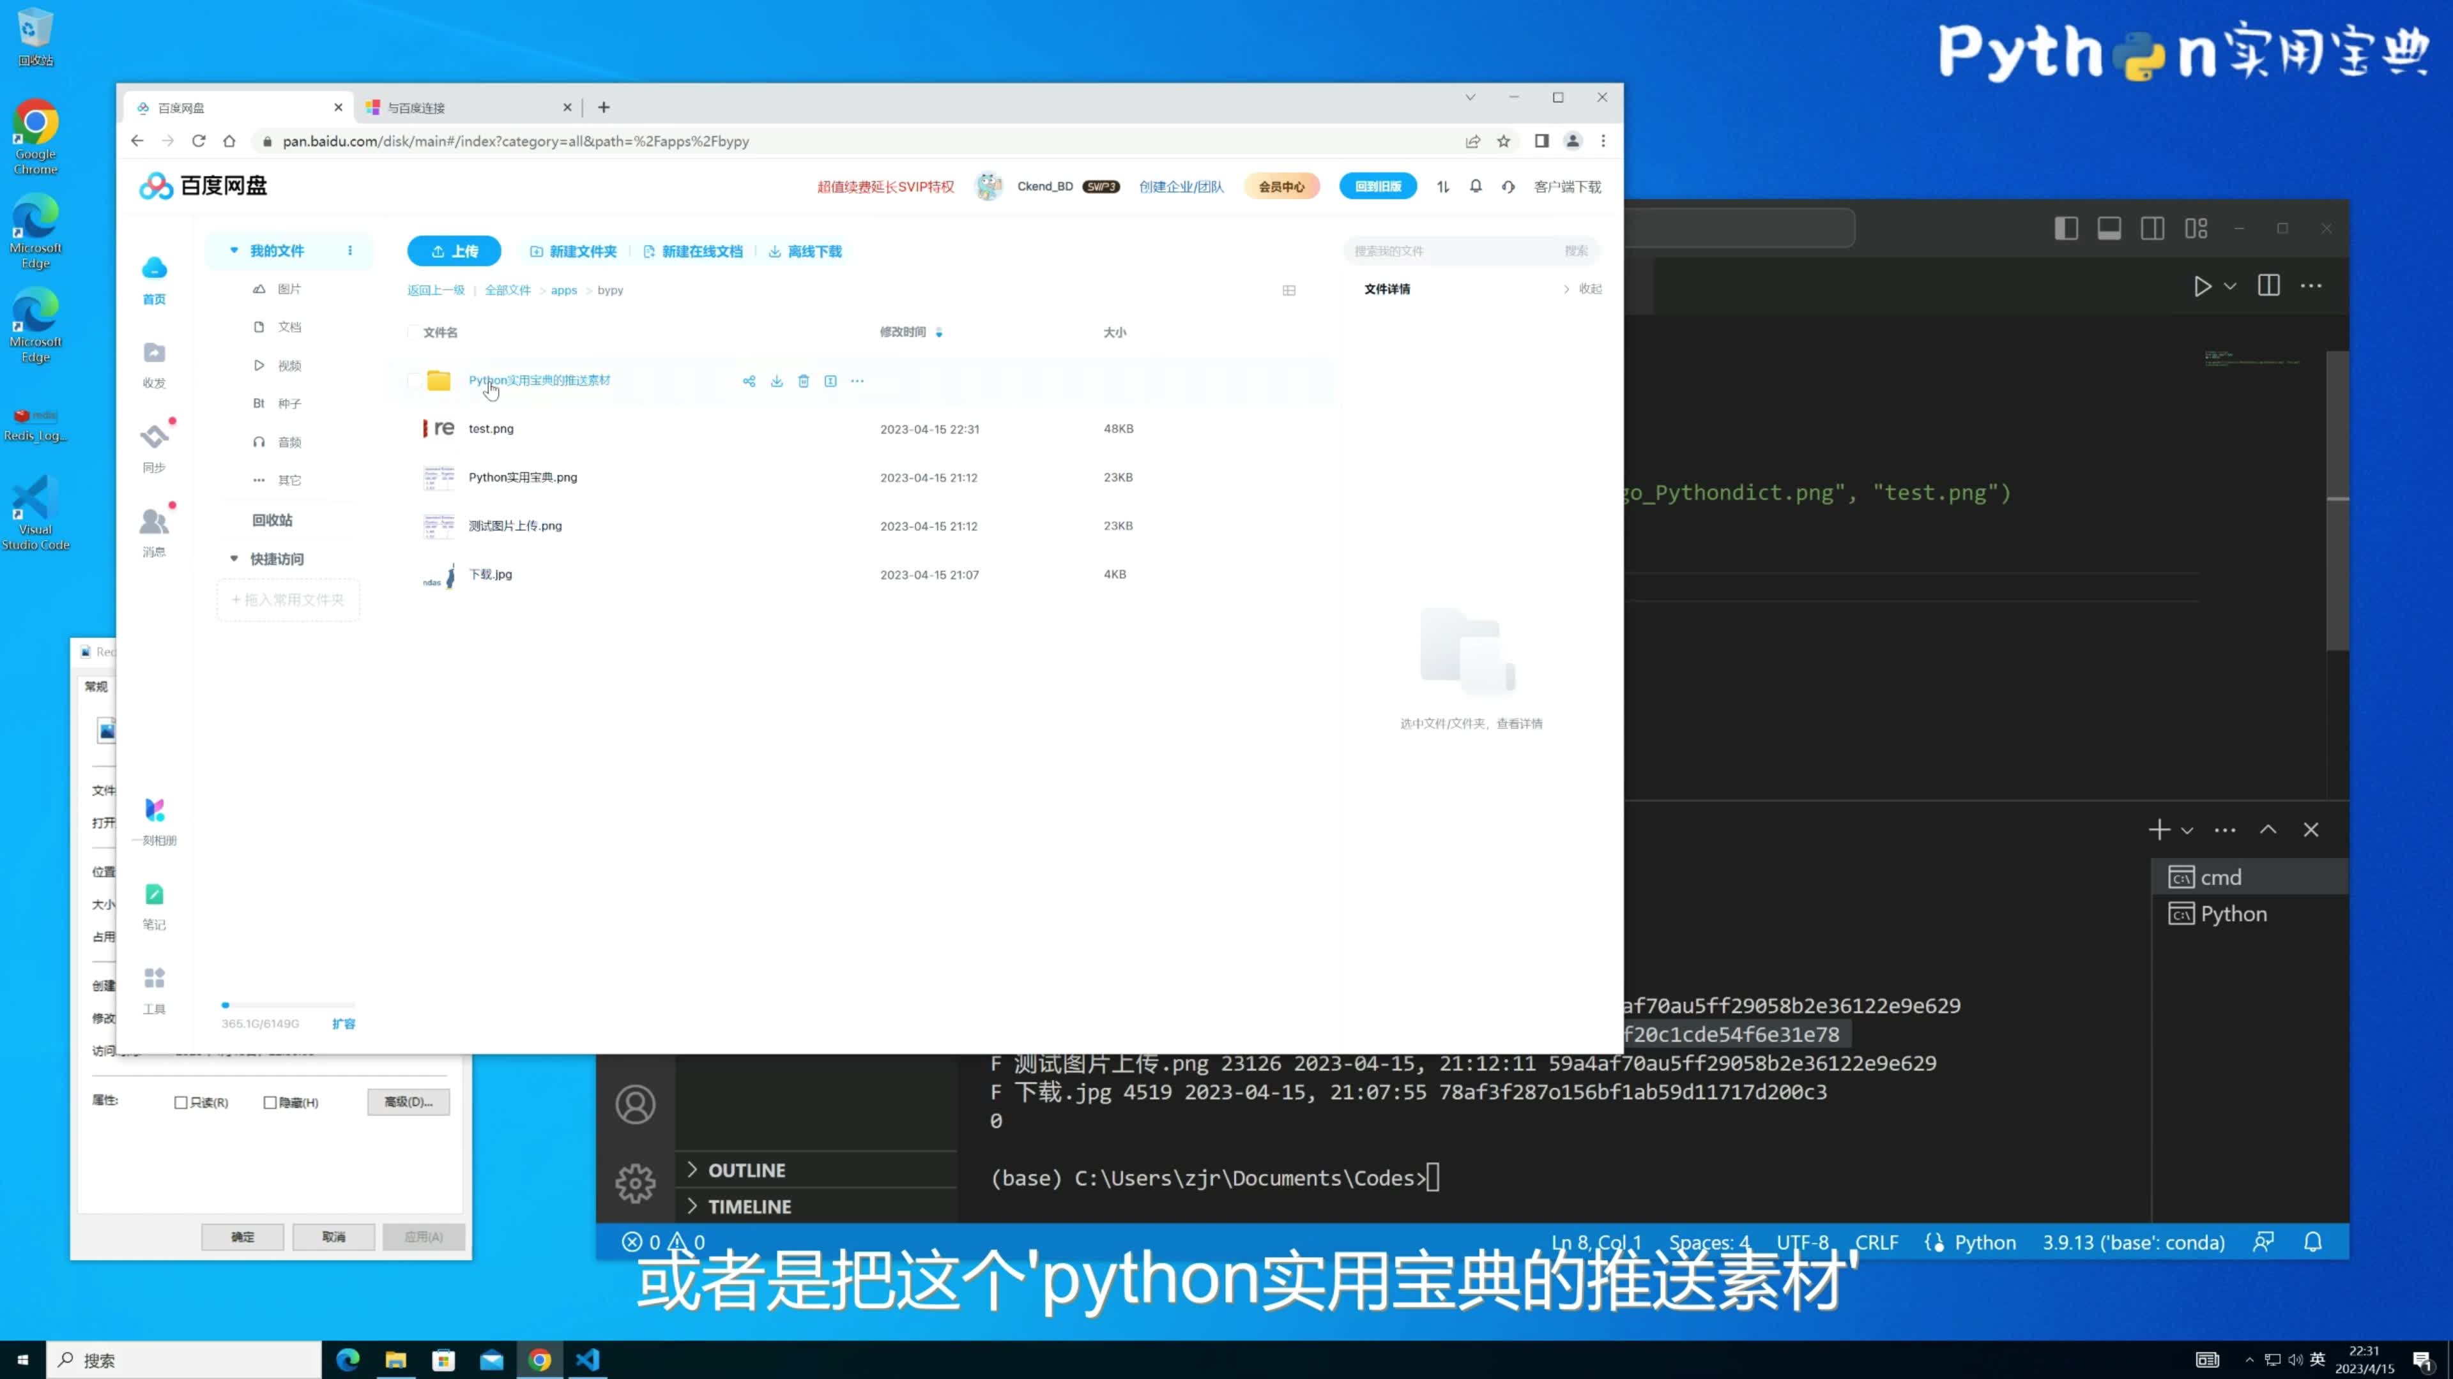Collapse file details panel with 收起
Screen dimensions: 2453x1379
[1583, 289]
